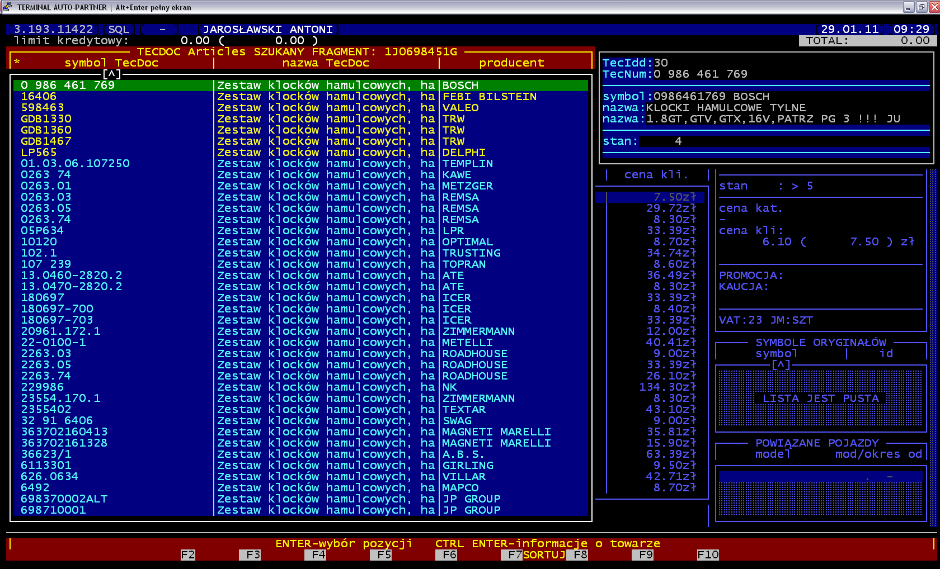940x569 pixels.
Task: Select row 16406 FEBI BILSTEIN
Action: (x=300, y=96)
